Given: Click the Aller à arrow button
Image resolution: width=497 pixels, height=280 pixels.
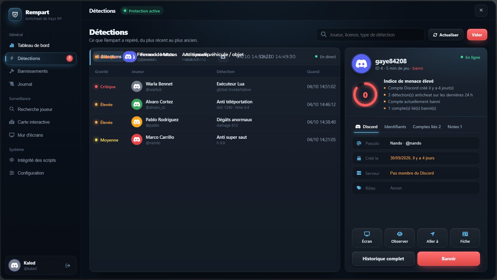Looking at the screenshot, I should point(432,238).
